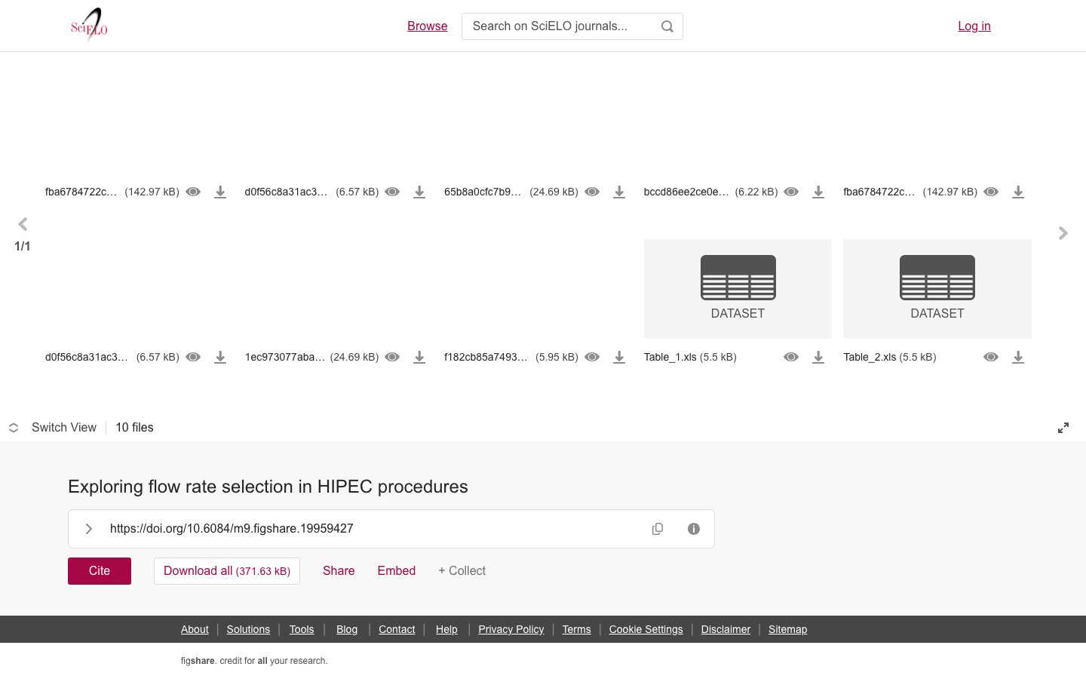
Task: Download the bccd86ee2ce0e… file
Action: click(818, 192)
